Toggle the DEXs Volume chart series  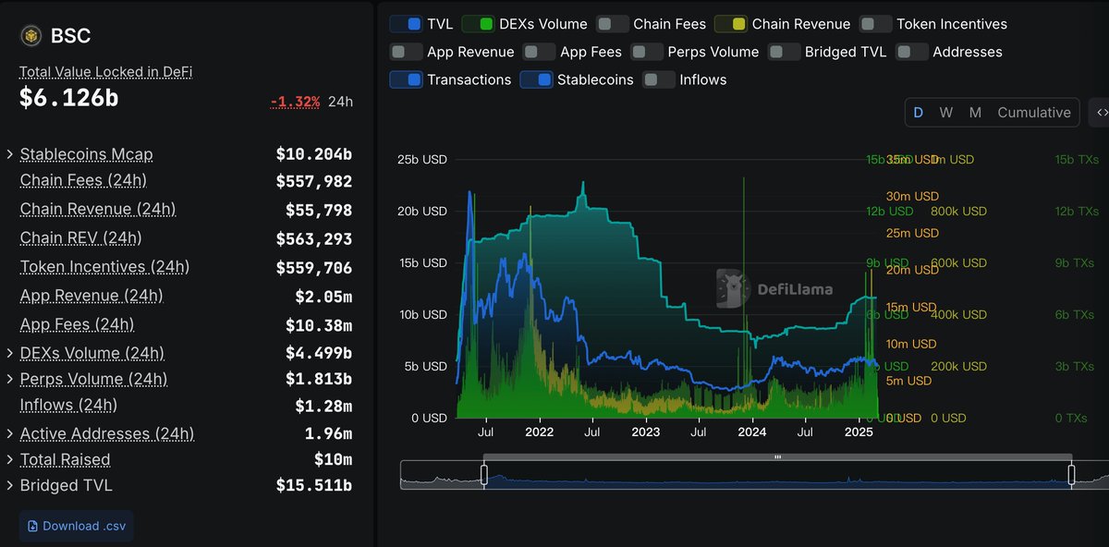point(479,24)
